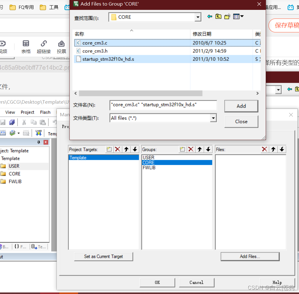Switch to the Functions tab at panel bottom

click(20, 247)
